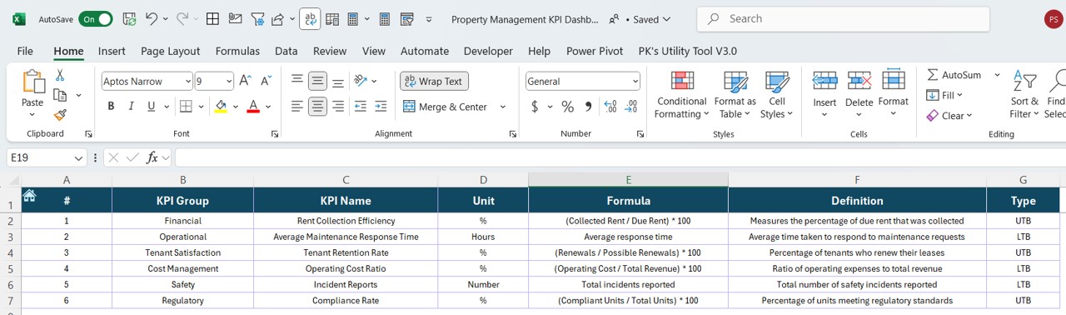Click the filter with gear icon in quick access toolbar
This screenshot has width=1066, height=315.
tap(257, 18)
